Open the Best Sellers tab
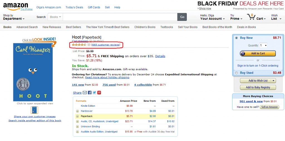The height and width of the screenshot is (141, 285). (x=73, y=27)
